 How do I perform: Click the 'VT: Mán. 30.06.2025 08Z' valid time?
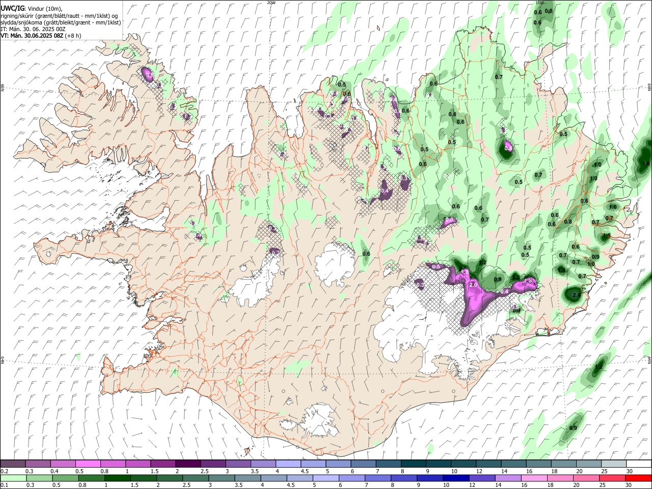click(x=32, y=36)
